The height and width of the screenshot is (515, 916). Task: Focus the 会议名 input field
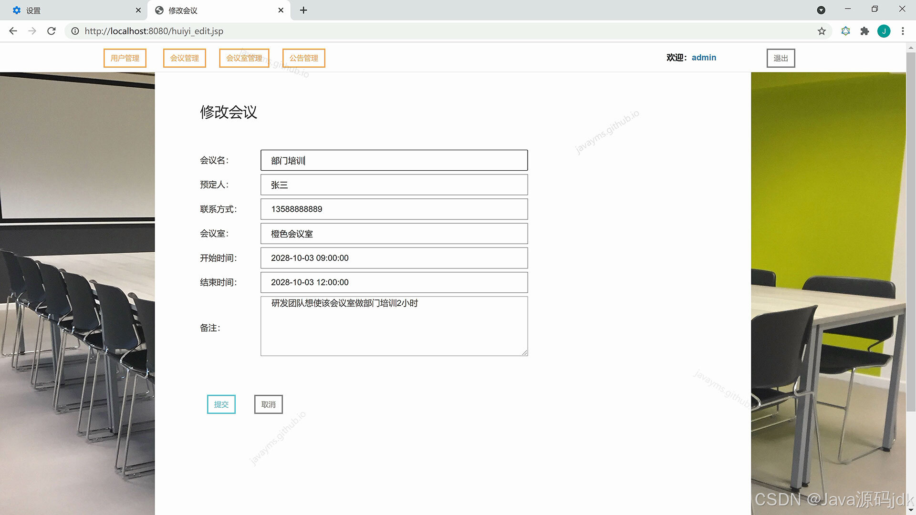[x=394, y=160]
